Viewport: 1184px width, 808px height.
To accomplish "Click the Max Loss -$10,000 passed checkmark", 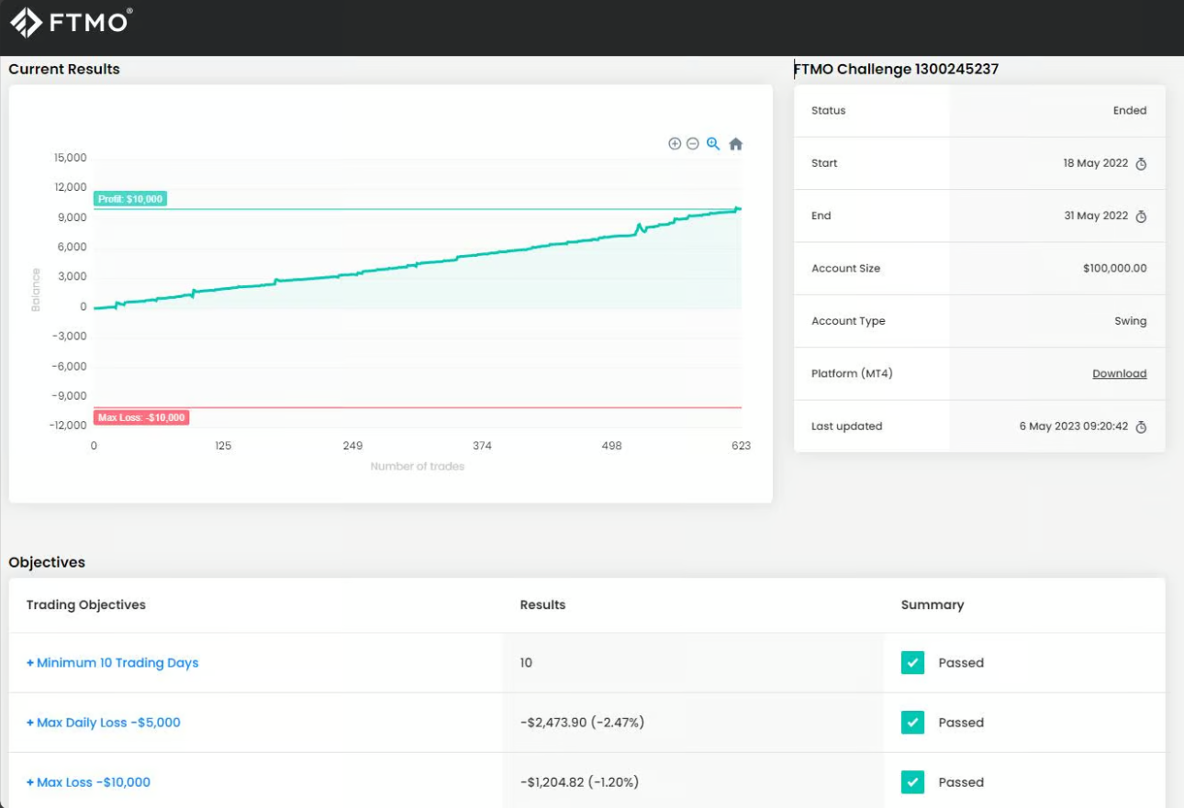I will [912, 782].
